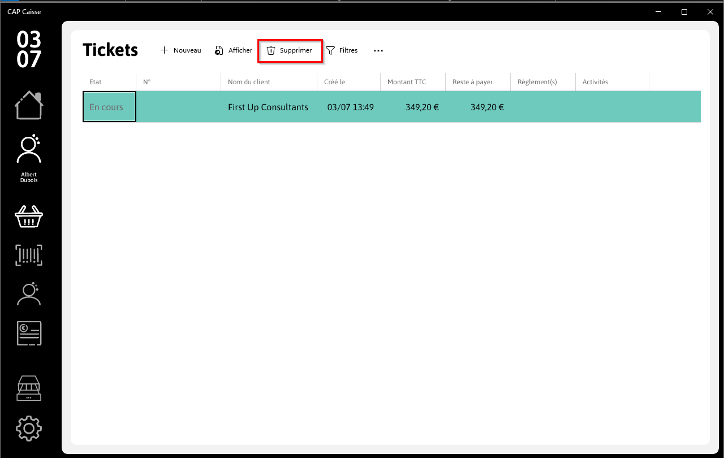Open the Filtres funnel button
The width and height of the screenshot is (724, 458).
(x=342, y=50)
